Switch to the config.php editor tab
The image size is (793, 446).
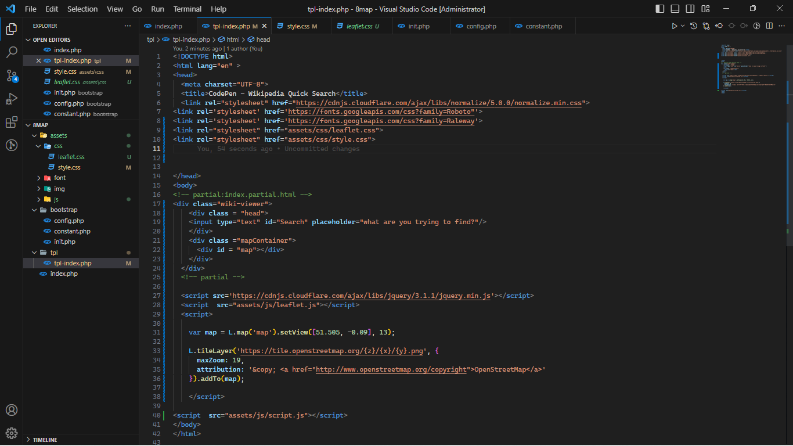pyautogui.click(x=481, y=26)
